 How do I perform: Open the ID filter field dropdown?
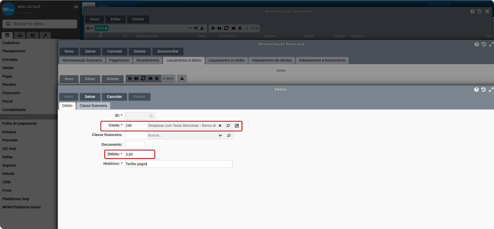90,28
